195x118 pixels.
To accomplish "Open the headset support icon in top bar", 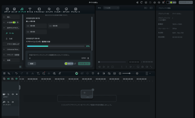I will coord(159,3).
